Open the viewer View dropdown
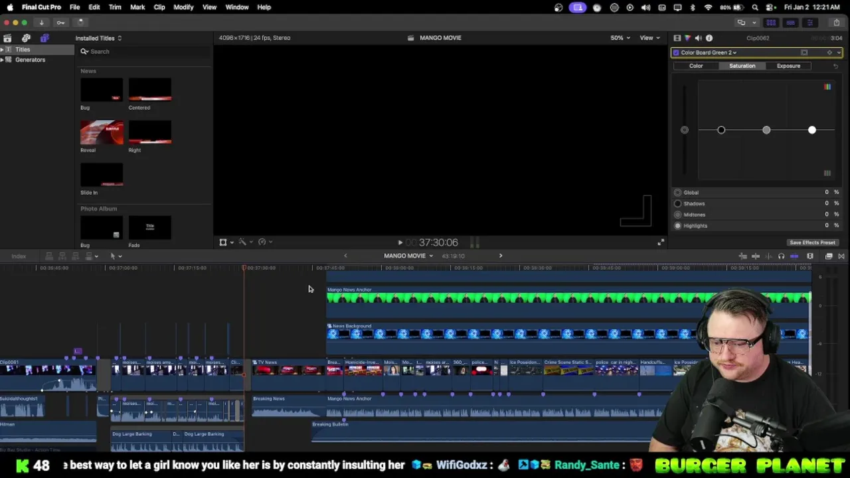Viewport: 850px width, 478px height. click(x=648, y=38)
